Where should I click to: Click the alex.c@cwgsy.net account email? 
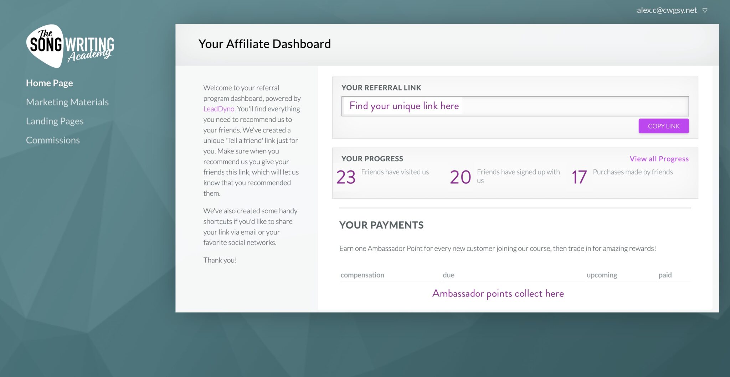tap(666, 10)
